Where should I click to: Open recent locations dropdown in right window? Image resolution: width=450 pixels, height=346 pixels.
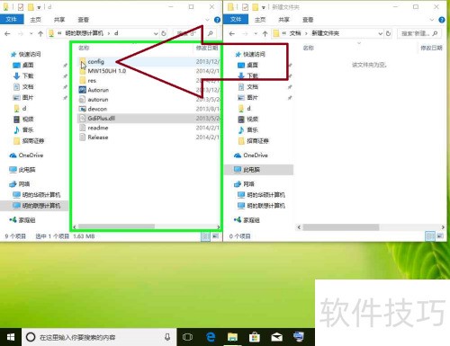pos(256,33)
